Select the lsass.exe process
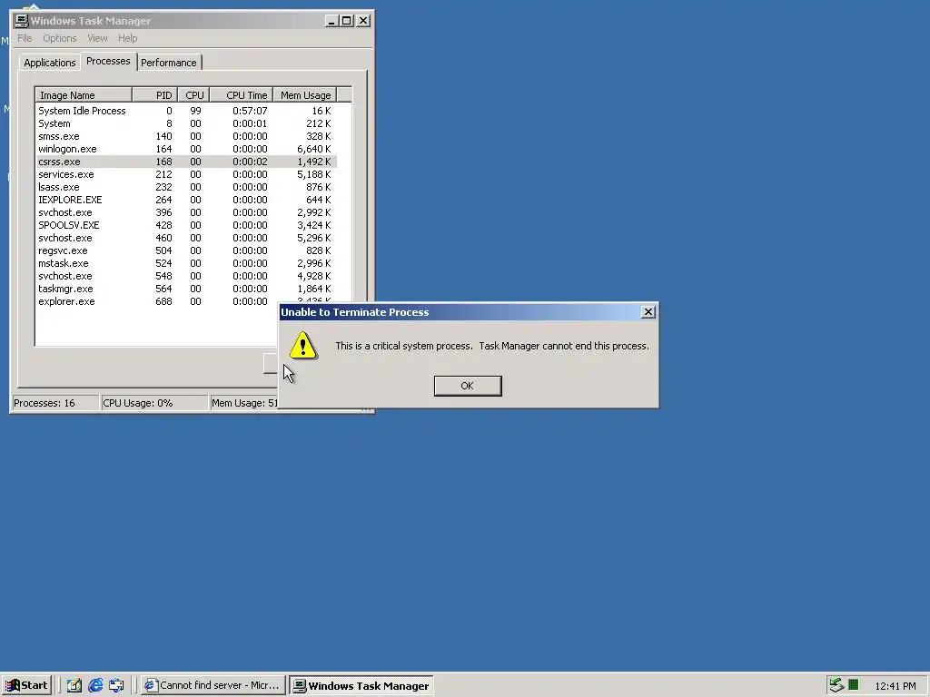The height and width of the screenshot is (697, 930). click(x=185, y=187)
